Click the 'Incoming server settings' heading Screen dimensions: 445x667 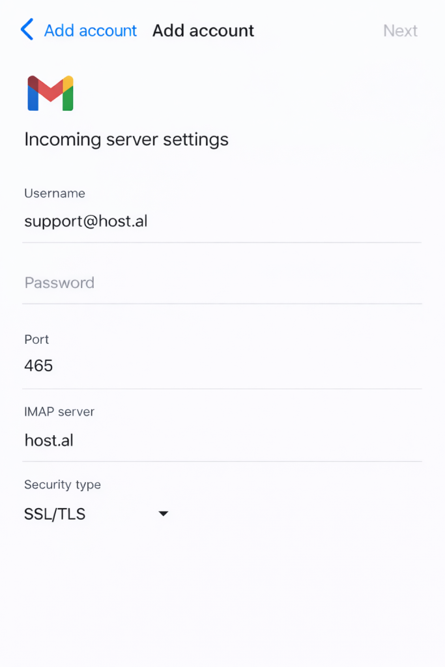click(x=126, y=139)
